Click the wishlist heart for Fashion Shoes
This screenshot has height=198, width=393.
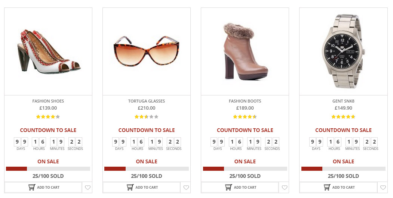pos(87,188)
